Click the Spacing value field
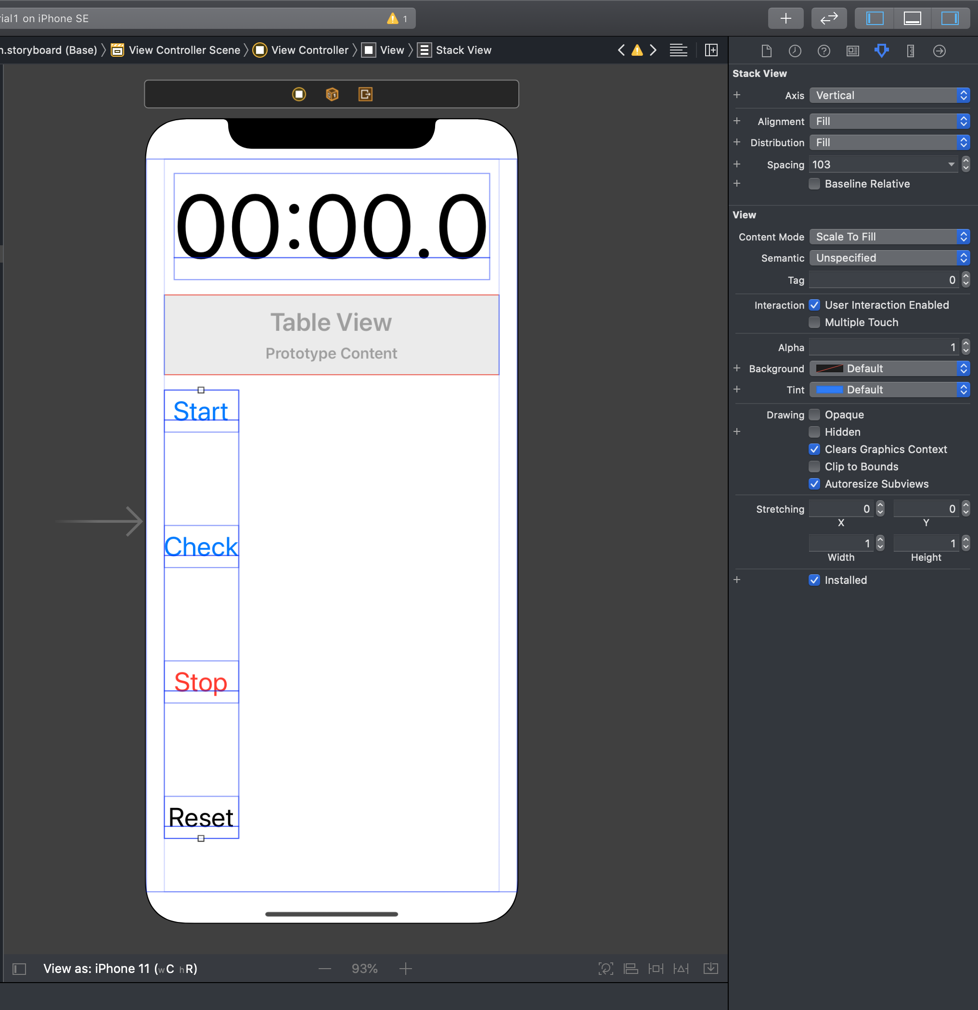The width and height of the screenshot is (978, 1010). click(x=876, y=165)
